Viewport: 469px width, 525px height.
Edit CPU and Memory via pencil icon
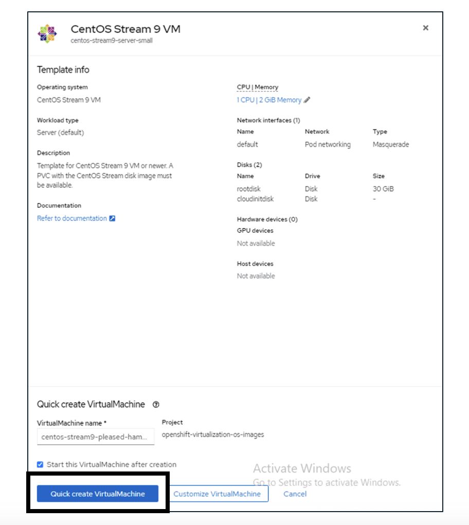307,100
